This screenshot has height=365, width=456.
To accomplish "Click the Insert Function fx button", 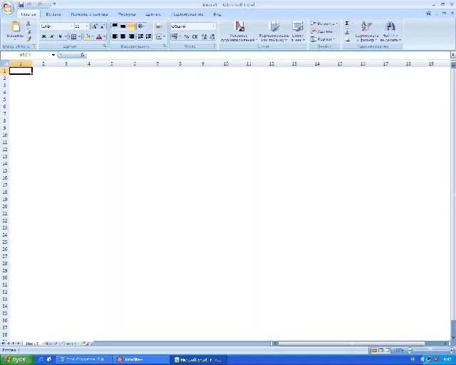I will [83, 55].
